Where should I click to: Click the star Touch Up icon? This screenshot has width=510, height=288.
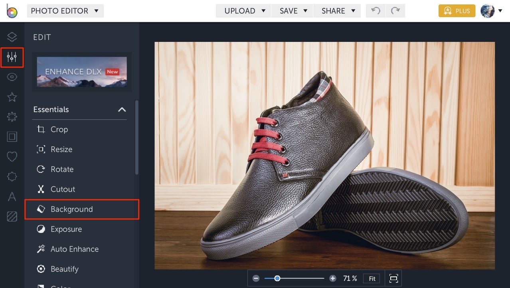click(12, 97)
